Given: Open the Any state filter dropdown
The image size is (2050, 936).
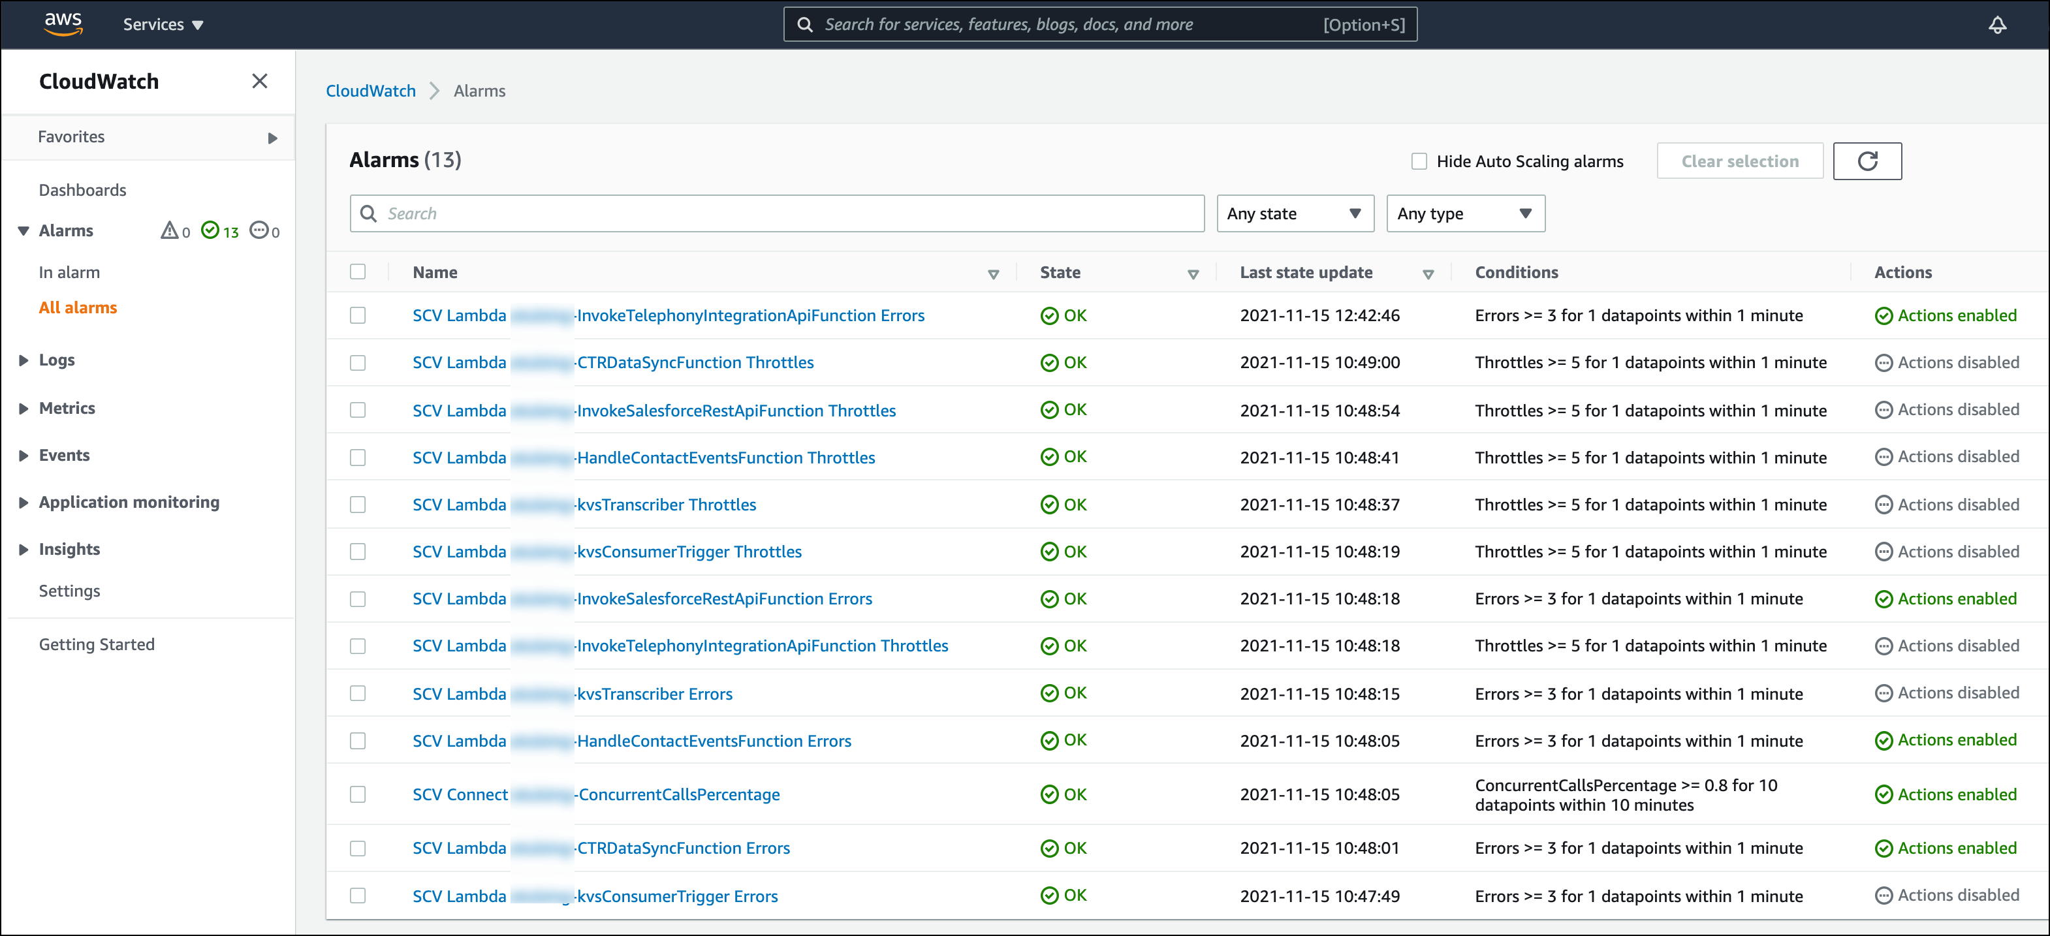Looking at the screenshot, I should (x=1295, y=213).
